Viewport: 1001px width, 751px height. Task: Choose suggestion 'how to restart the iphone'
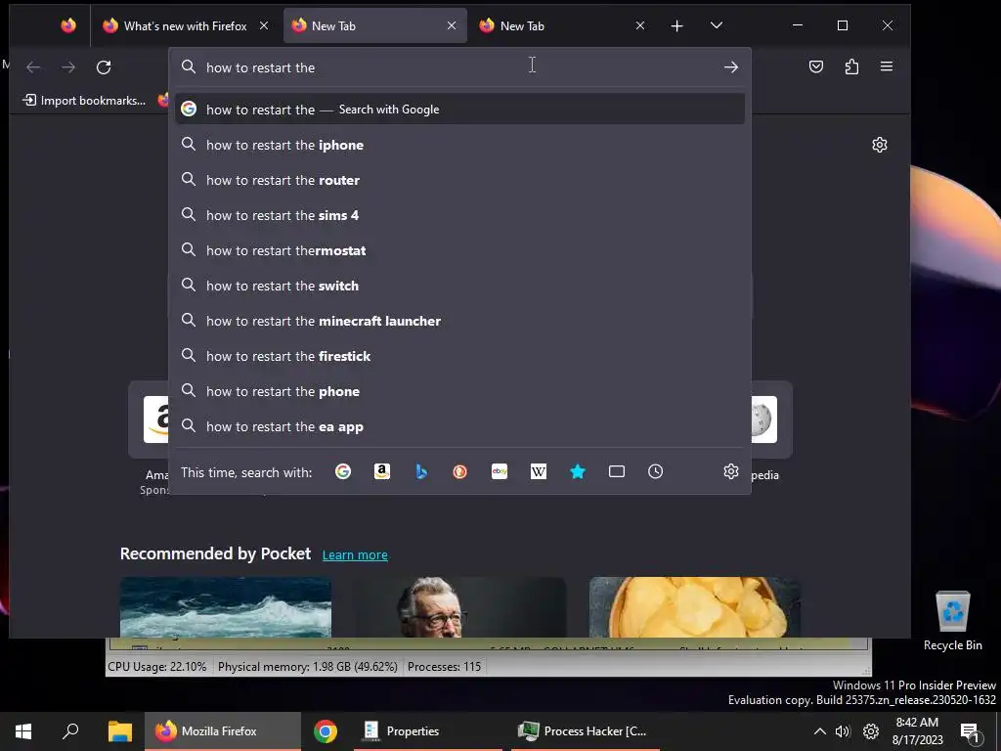click(x=459, y=145)
